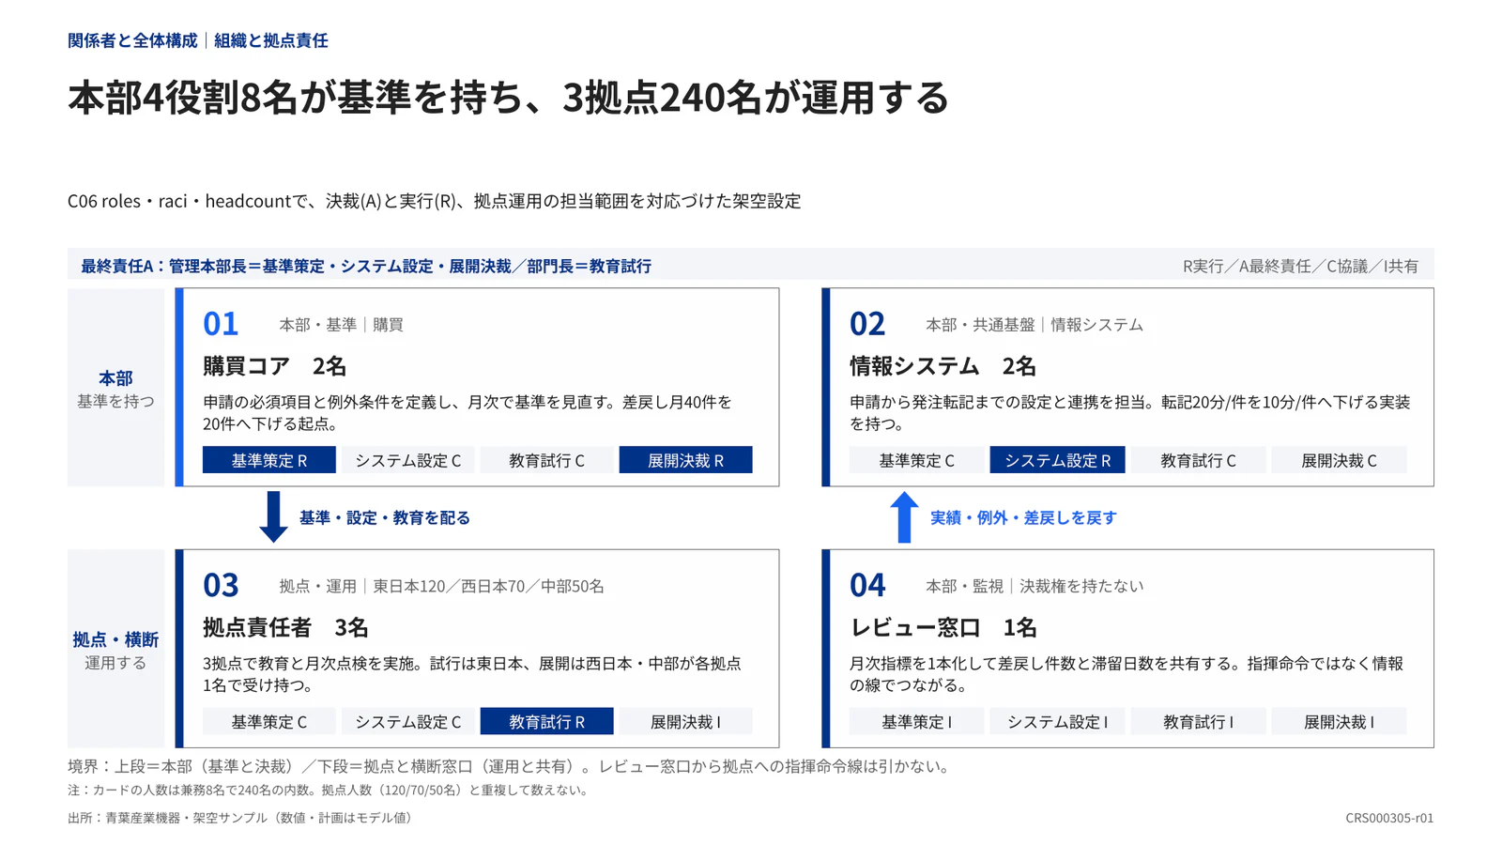Click the legend R実行／A最終責任／C協議／I共有
The image size is (1502, 845).
pyautogui.click(x=1300, y=266)
